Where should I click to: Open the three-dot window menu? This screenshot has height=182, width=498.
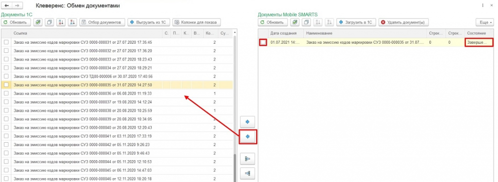(483, 6)
